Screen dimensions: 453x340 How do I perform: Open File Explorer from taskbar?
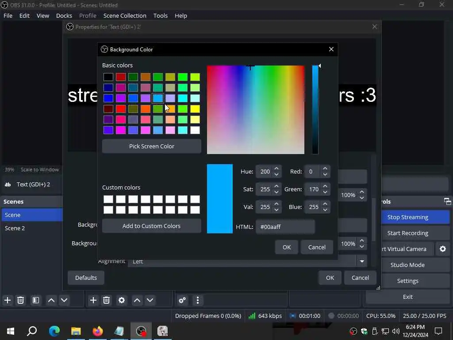pyautogui.click(x=76, y=331)
